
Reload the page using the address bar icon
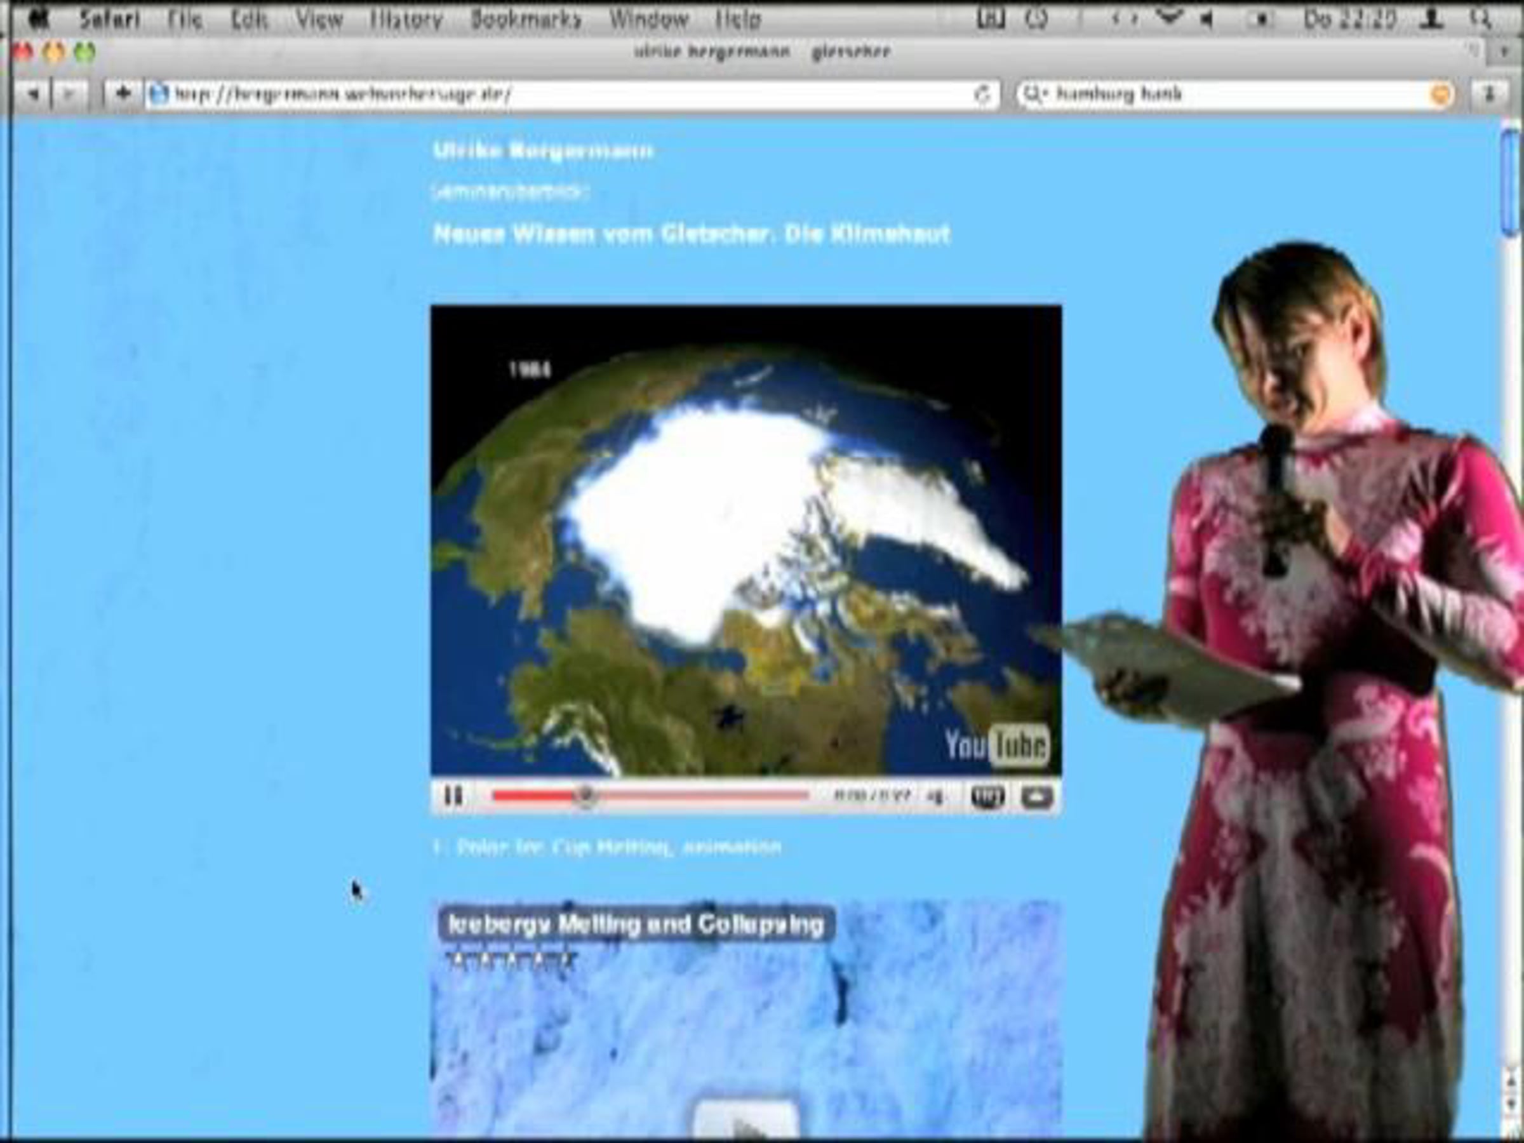point(982,95)
